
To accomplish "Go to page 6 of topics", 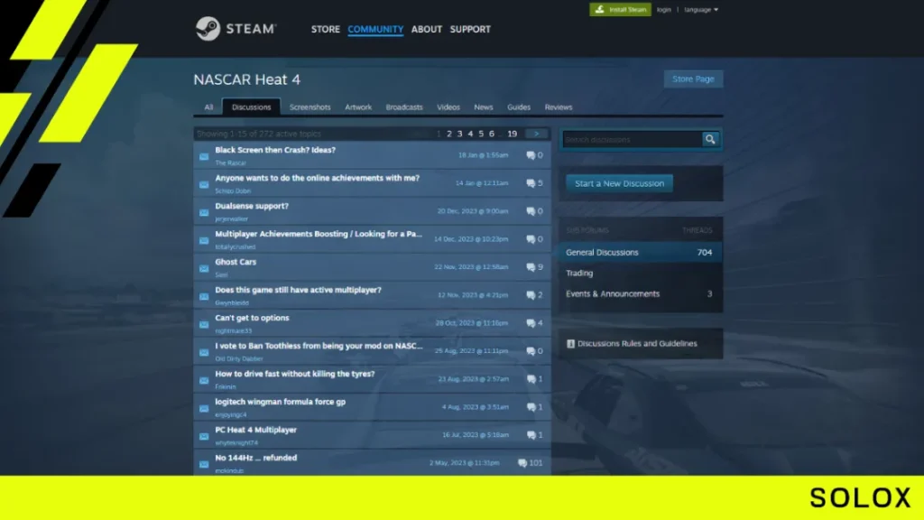I will (x=492, y=134).
